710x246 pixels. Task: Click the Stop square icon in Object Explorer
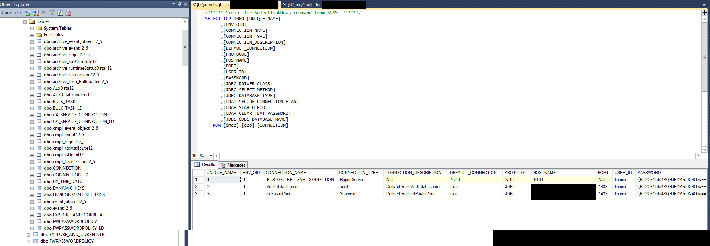click(44, 13)
